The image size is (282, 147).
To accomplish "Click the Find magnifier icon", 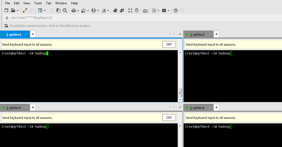I will 65,10.
